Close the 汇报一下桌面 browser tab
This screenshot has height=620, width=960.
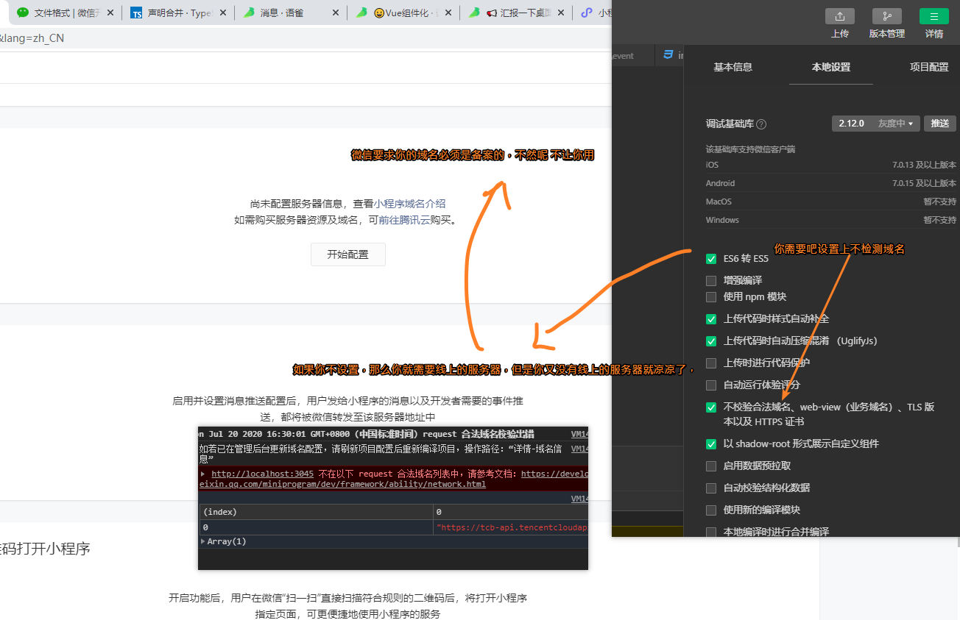(561, 13)
